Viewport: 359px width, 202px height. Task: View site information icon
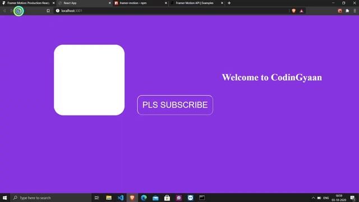pos(58,11)
